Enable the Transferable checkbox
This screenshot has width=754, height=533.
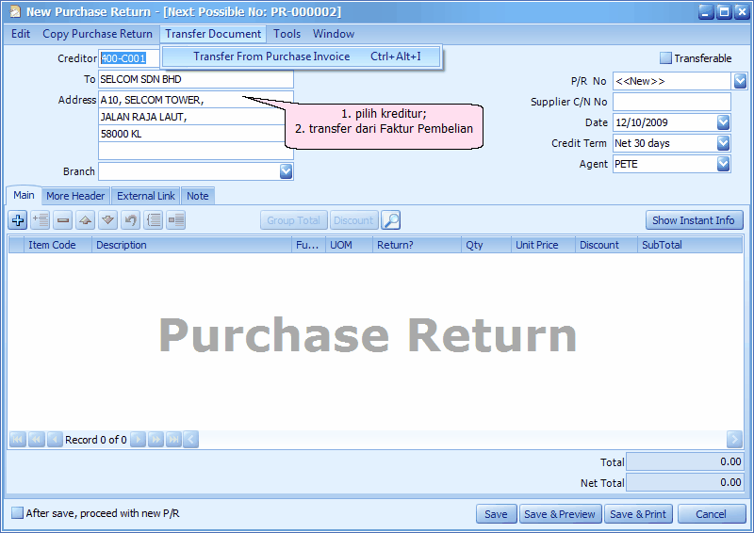pos(666,58)
